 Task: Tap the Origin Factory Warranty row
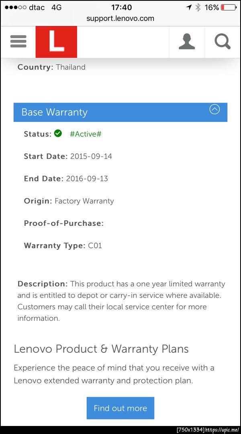69,201
